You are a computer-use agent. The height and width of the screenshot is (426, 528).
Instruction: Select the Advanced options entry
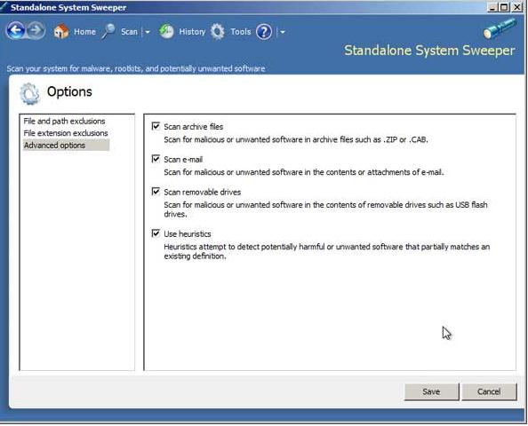pyautogui.click(x=66, y=146)
